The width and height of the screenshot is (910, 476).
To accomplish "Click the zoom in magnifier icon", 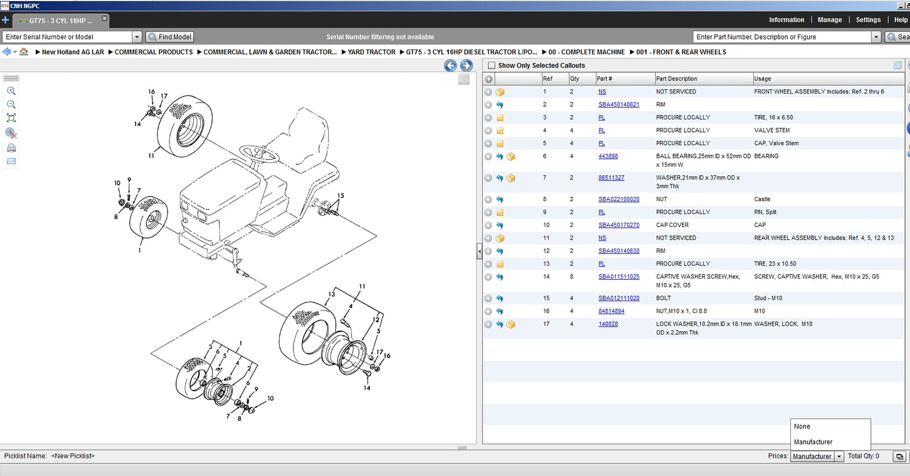I will tap(11, 91).
